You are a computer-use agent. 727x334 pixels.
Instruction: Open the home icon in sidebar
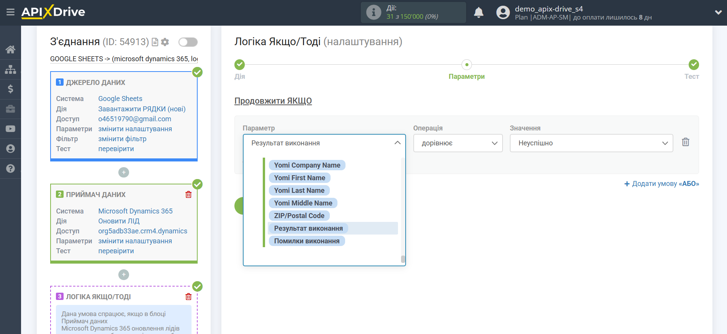10,49
